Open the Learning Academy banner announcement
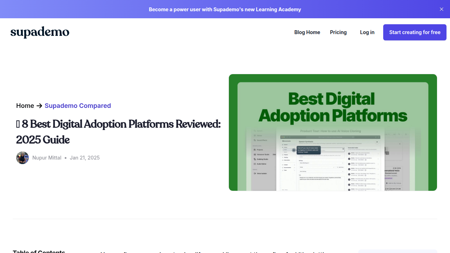The height and width of the screenshot is (253, 450). coord(225,9)
